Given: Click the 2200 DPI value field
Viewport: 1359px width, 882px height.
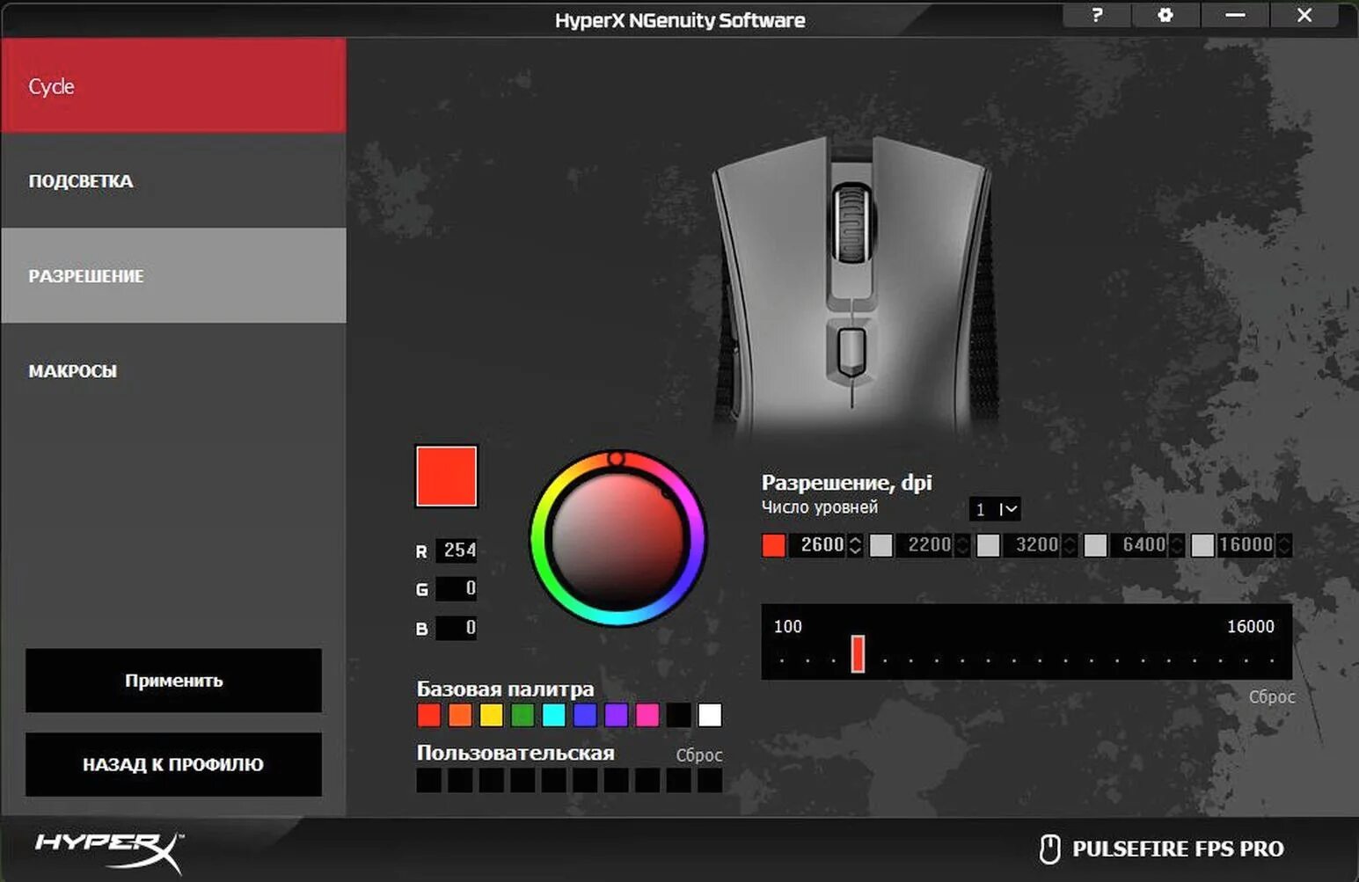Looking at the screenshot, I should 926,545.
